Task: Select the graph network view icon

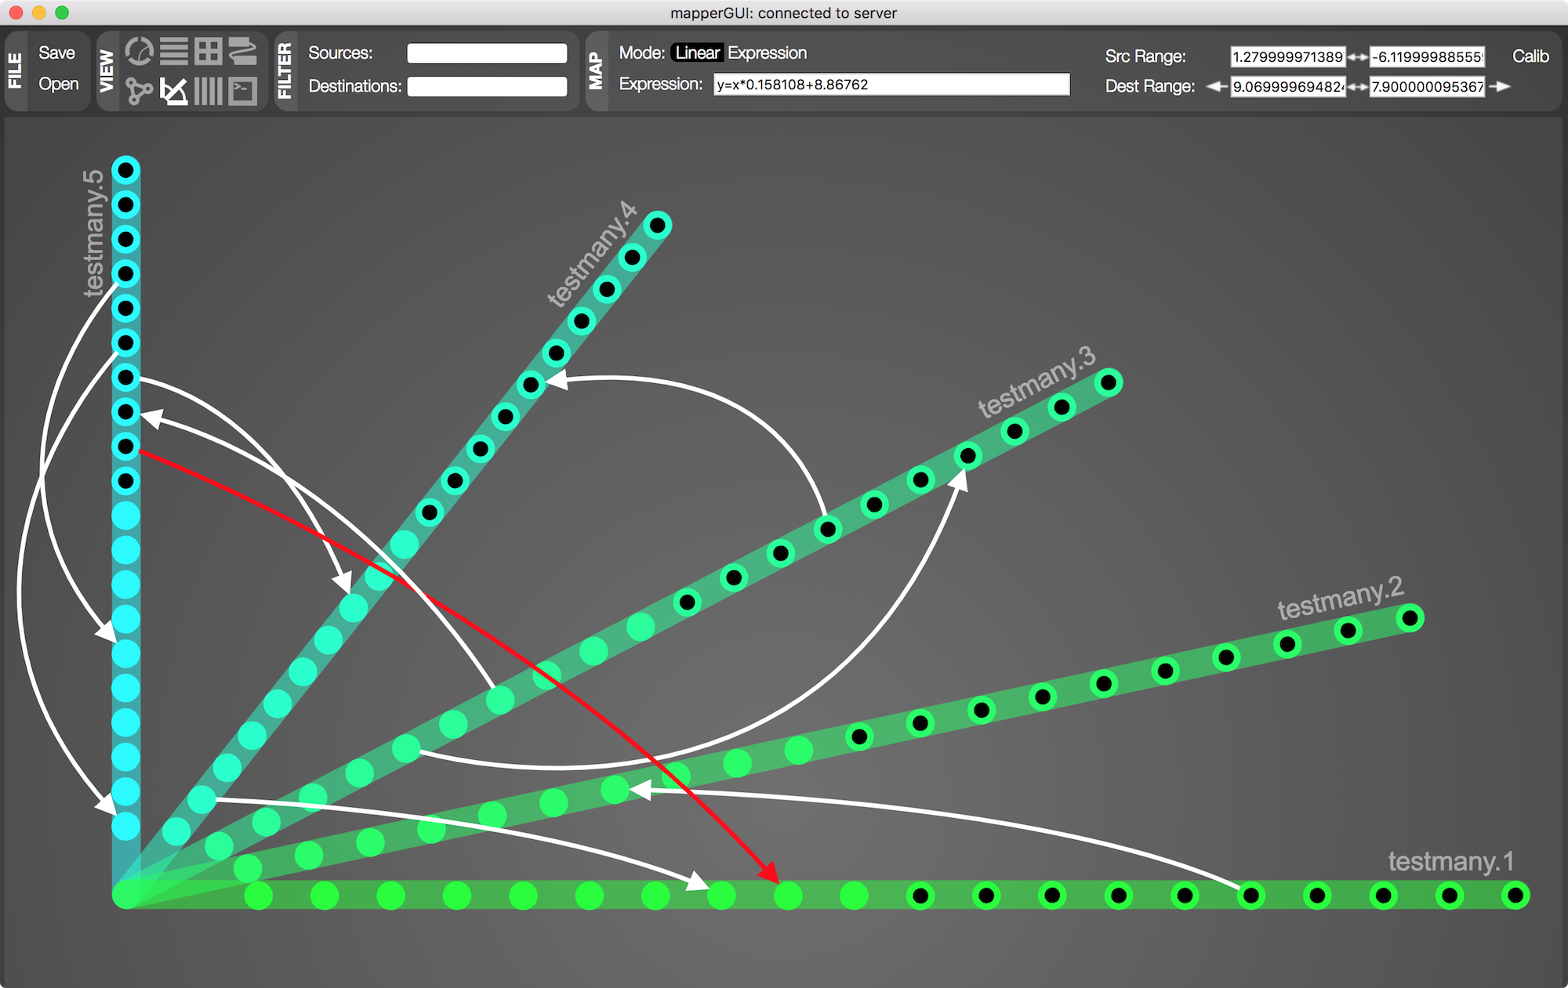Action: coord(140,91)
